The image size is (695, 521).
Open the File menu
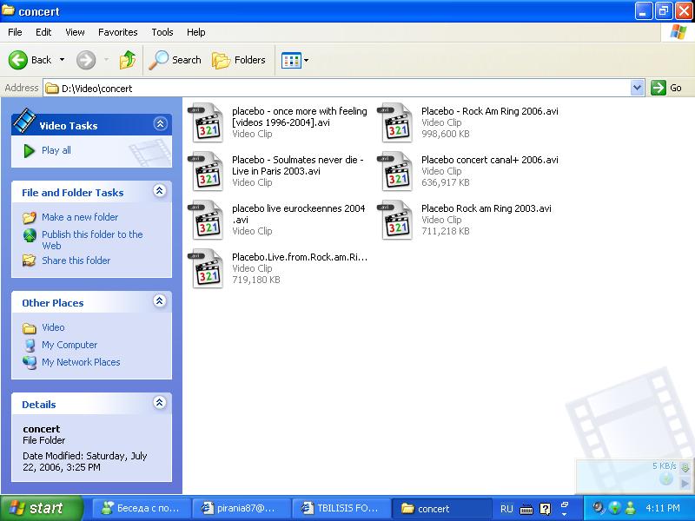pyautogui.click(x=15, y=32)
